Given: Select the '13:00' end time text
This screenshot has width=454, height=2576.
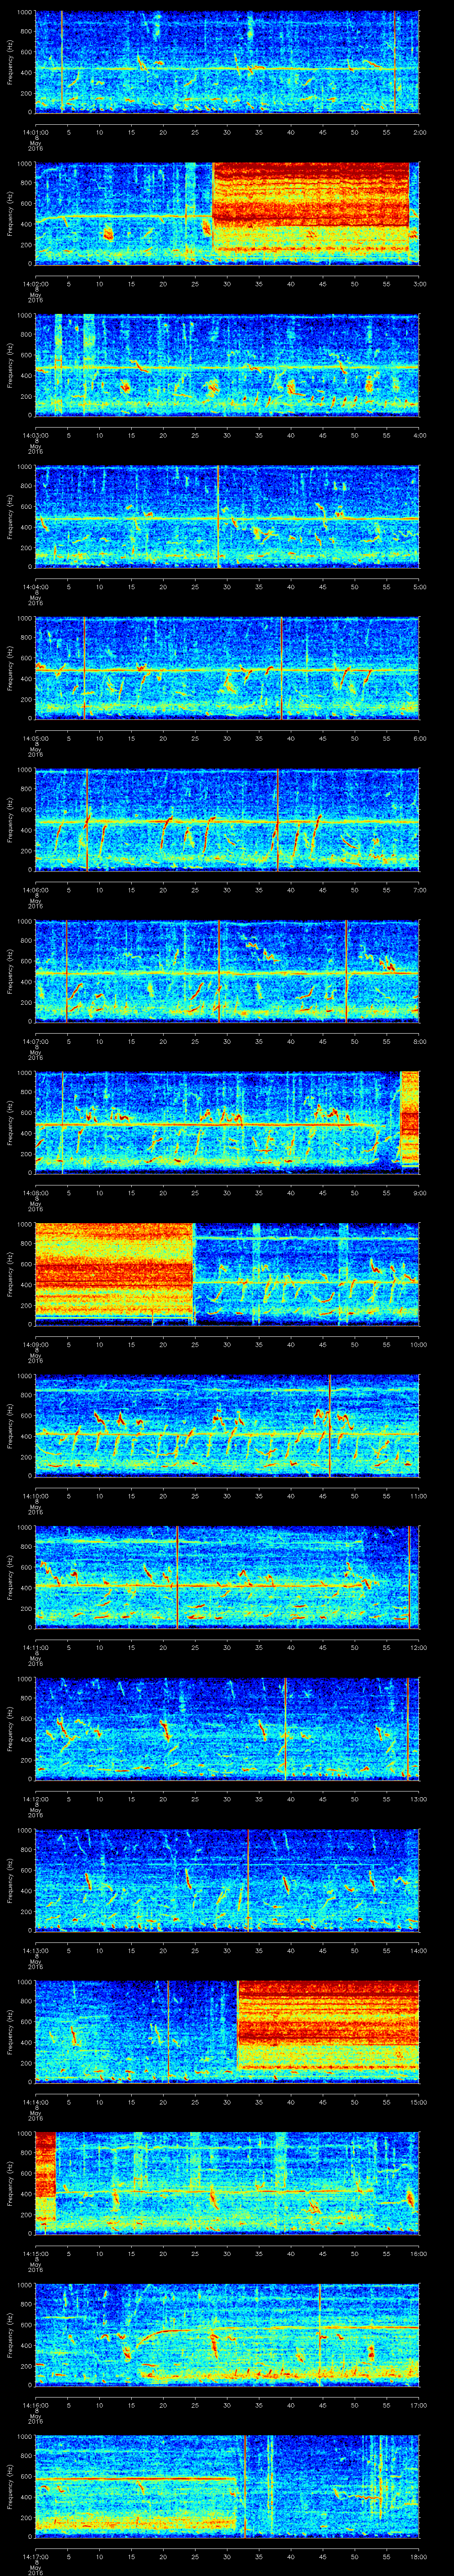Looking at the screenshot, I should [418, 1799].
